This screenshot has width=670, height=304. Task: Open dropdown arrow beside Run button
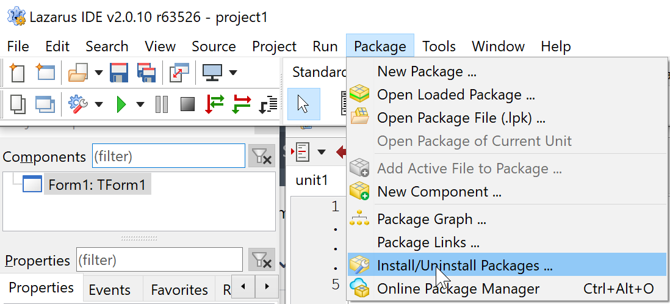[140, 104]
